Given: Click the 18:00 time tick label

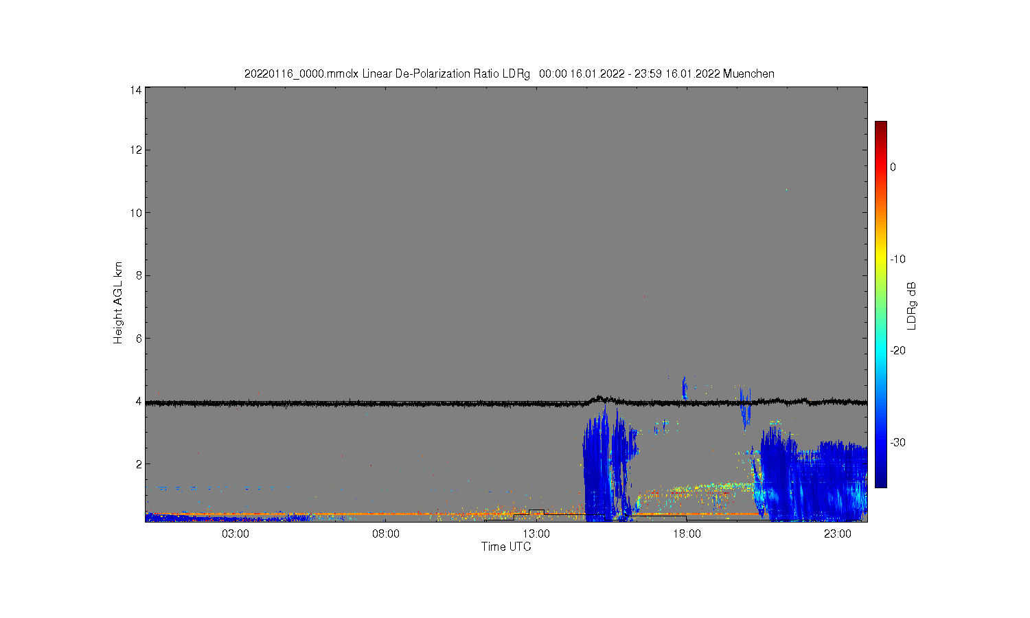Looking at the screenshot, I should (687, 534).
